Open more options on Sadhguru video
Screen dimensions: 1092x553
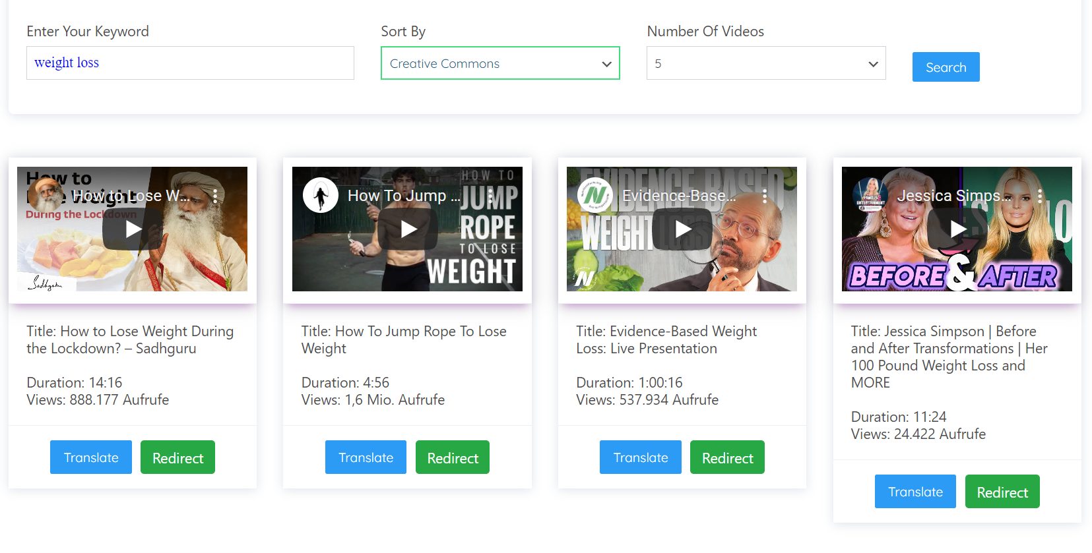tap(215, 196)
